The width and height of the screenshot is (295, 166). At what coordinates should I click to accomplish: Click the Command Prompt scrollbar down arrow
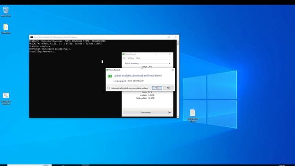[x=178, y=117]
